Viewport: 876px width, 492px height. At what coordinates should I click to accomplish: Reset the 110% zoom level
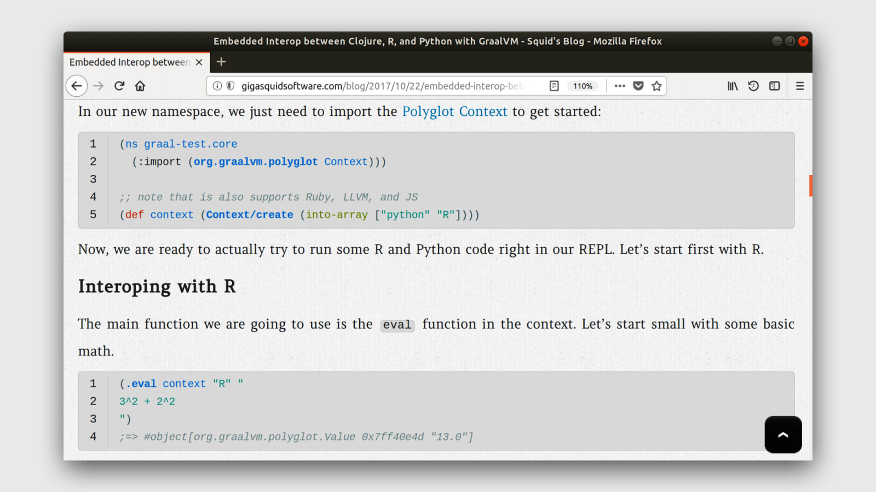click(x=583, y=86)
